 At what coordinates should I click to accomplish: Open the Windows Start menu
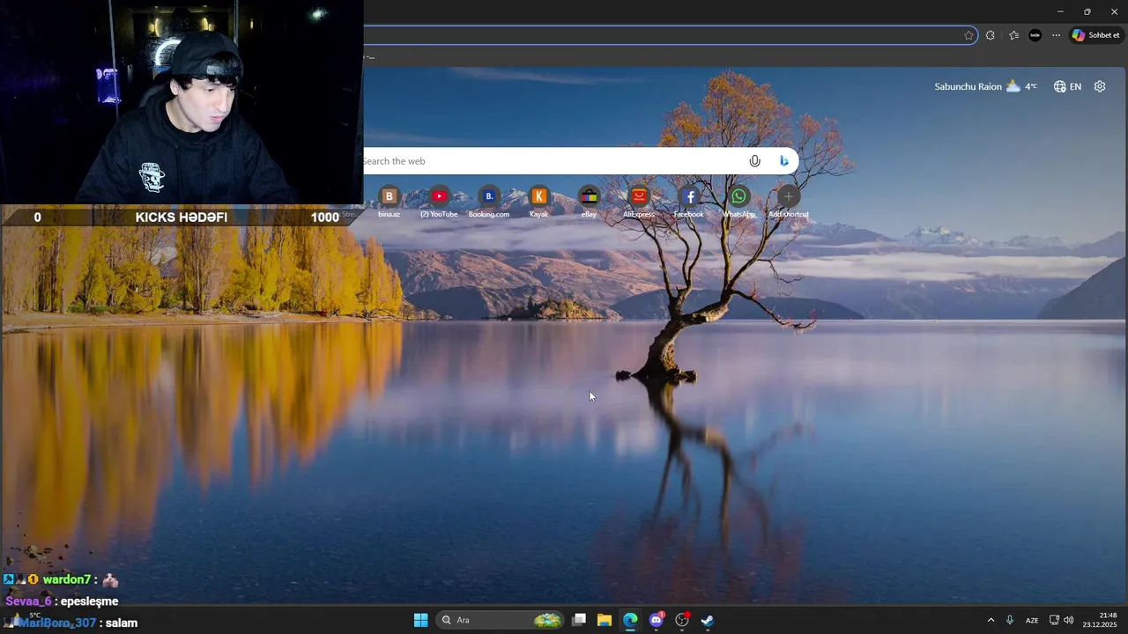(x=421, y=620)
